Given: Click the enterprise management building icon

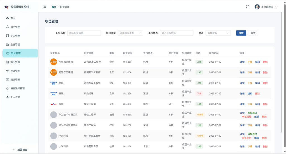Looking at the screenshot, I should pyautogui.click(x=8, y=44).
